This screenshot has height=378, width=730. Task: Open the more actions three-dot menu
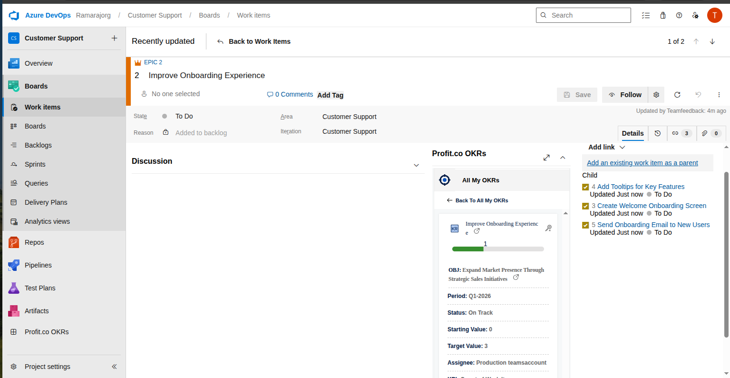click(719, 95)
